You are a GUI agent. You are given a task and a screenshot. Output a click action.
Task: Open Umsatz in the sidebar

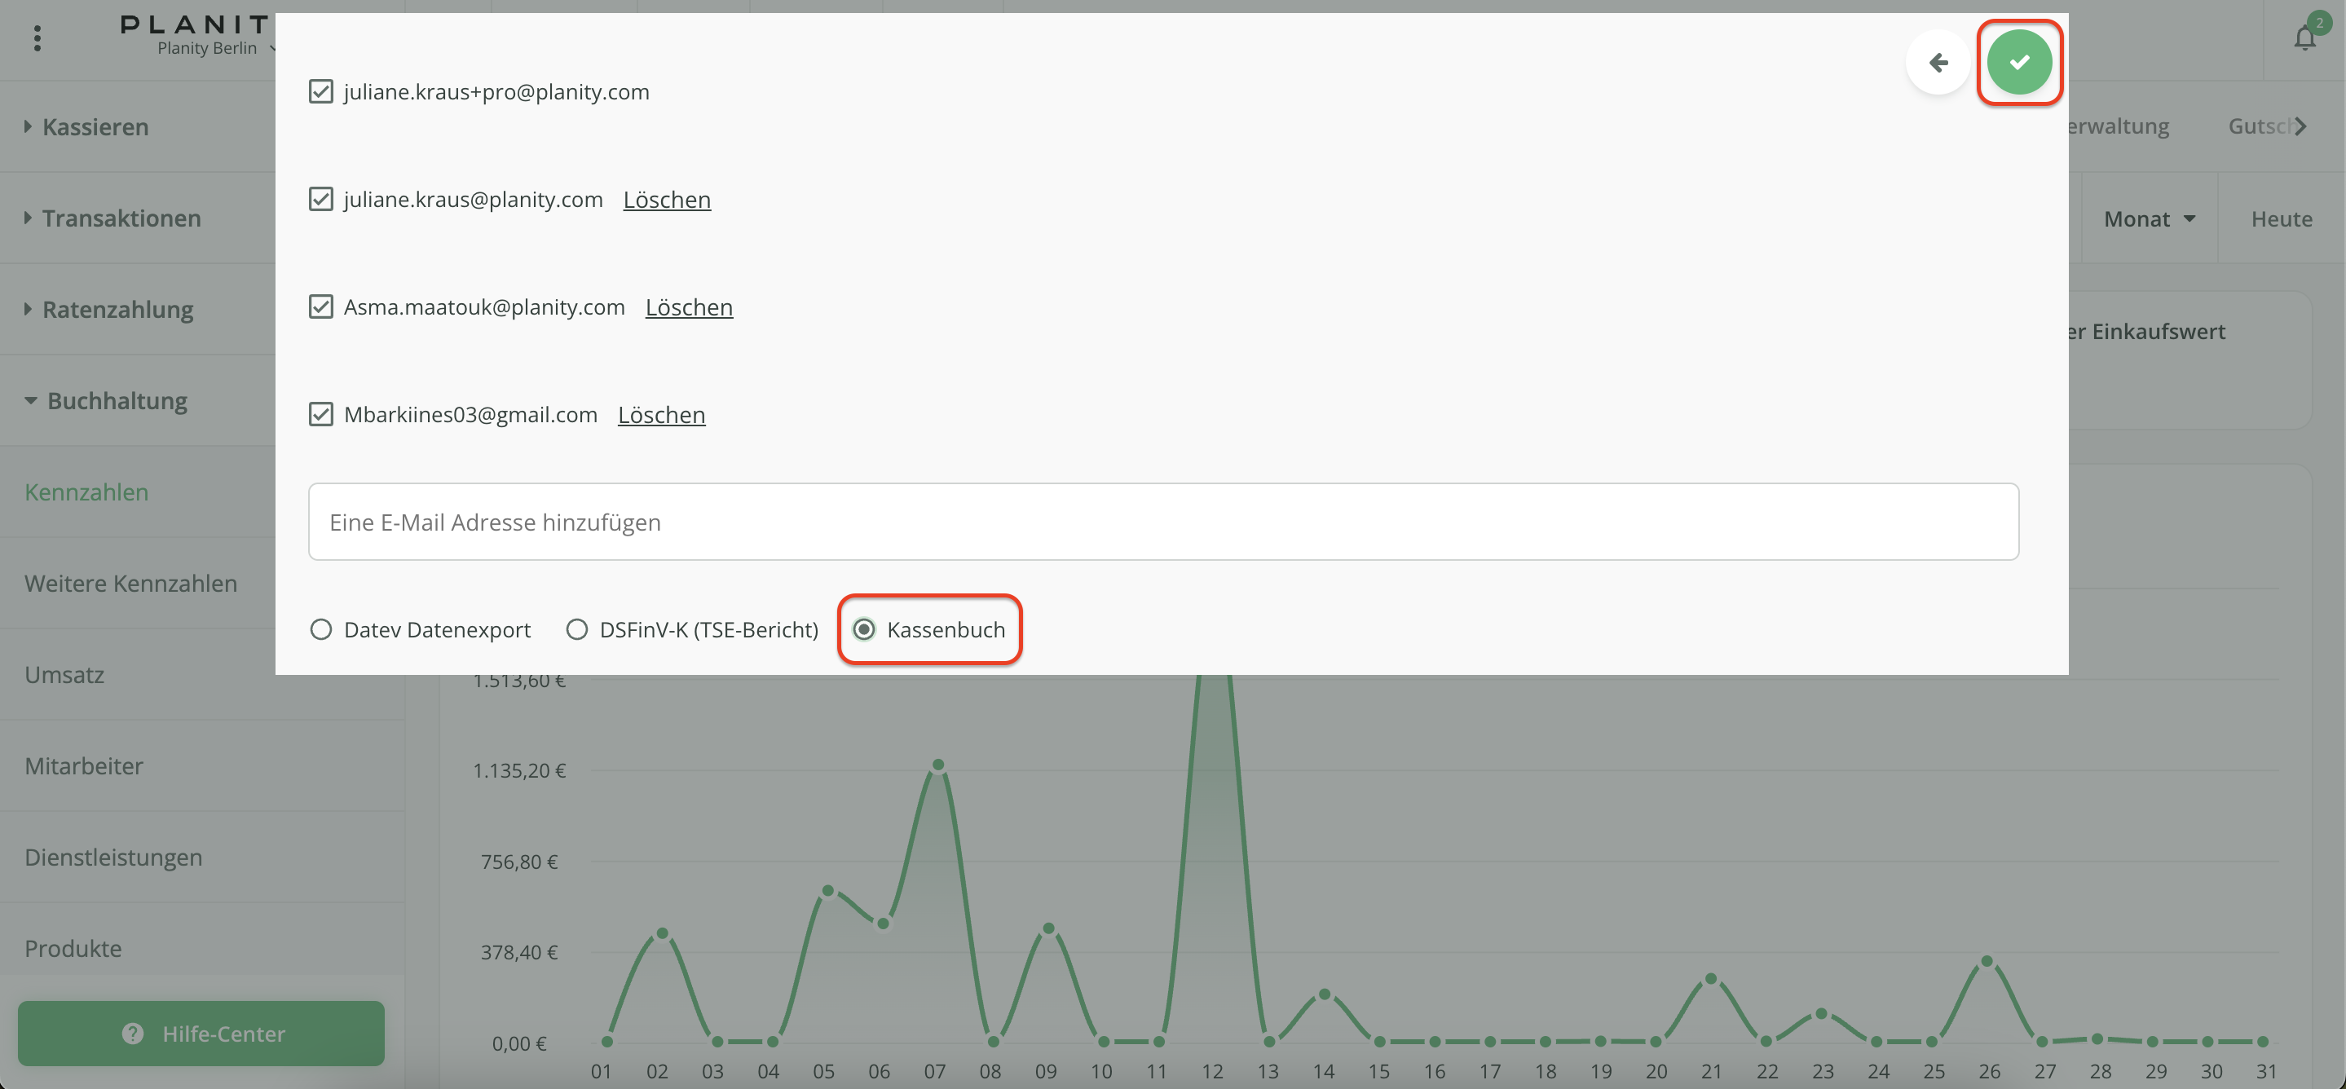[64, 675]
